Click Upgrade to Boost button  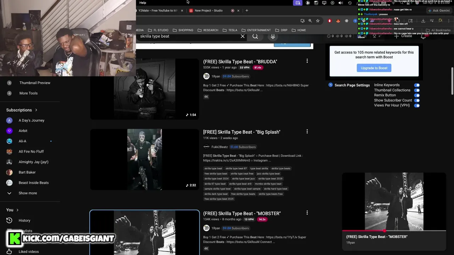pyautogui.click(x=374, y=68)
